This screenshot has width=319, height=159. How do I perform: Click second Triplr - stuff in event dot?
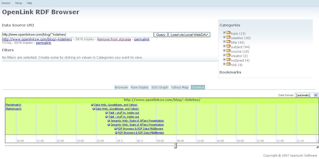[x=106, y=117]
